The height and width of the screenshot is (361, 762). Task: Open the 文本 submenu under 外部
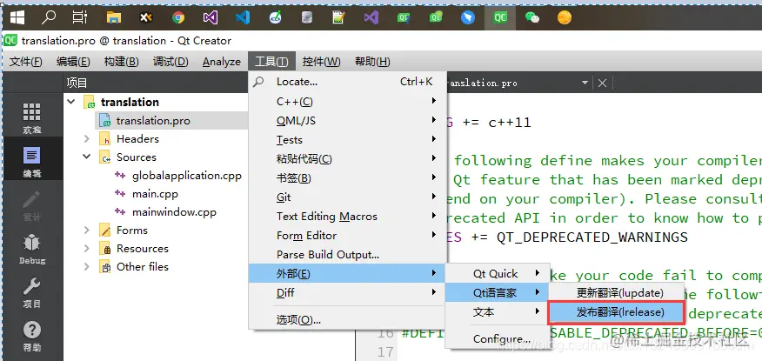tap(498, 311)
